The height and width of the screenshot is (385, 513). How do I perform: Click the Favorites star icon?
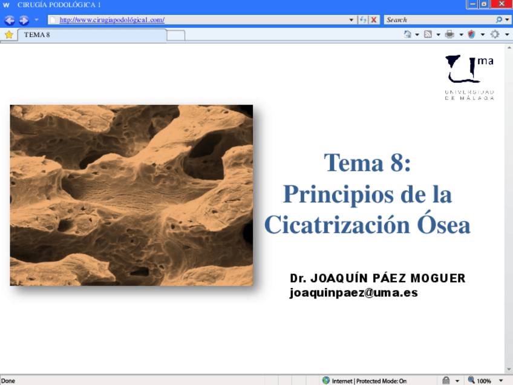pos(8,35)
